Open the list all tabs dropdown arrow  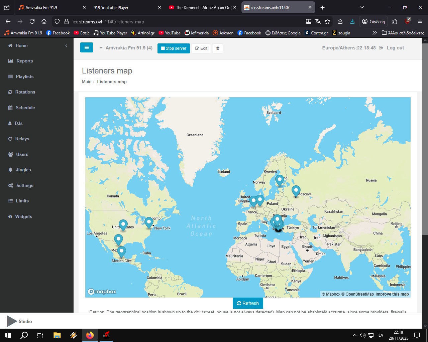coord(361,7)
